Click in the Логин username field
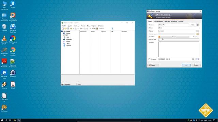This screenshot has height=122, width=218. click(179, 28)
